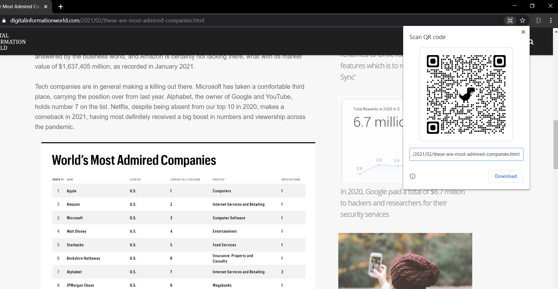The image size is (558, 289).
Task: Open the Chrome profile avatar "D"
Action: point(538,20)
